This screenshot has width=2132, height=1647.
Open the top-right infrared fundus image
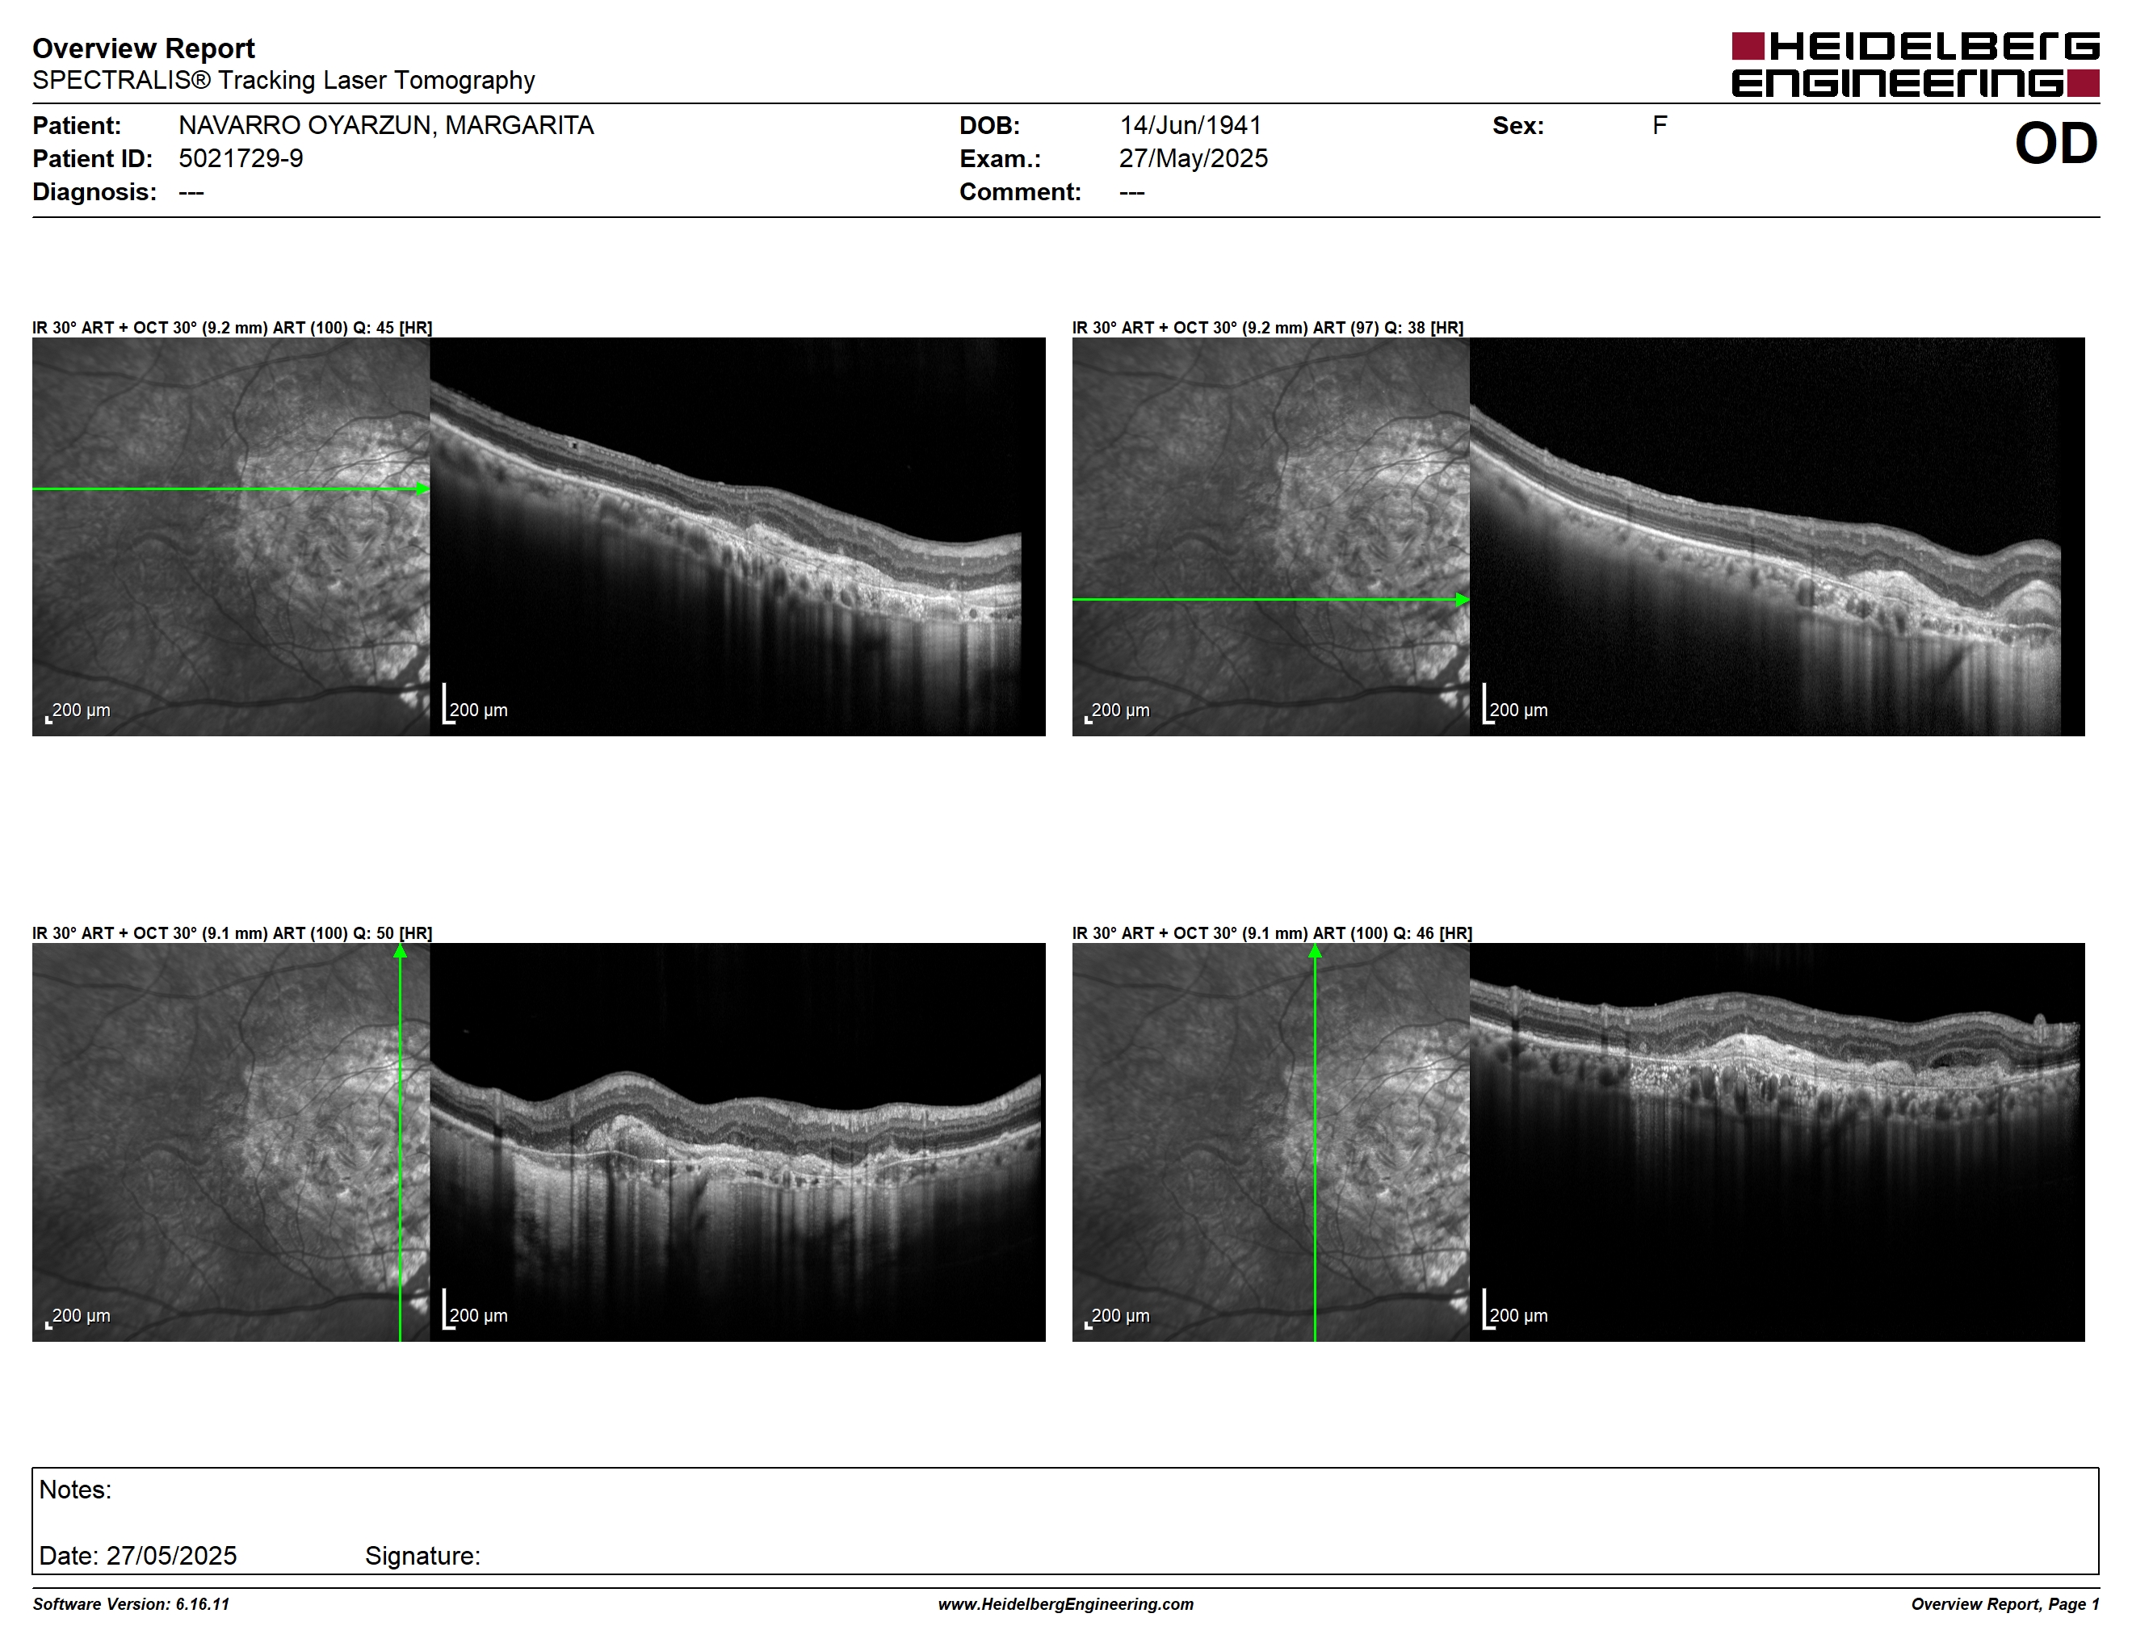pyautogui.click(x=1270, y=537)
